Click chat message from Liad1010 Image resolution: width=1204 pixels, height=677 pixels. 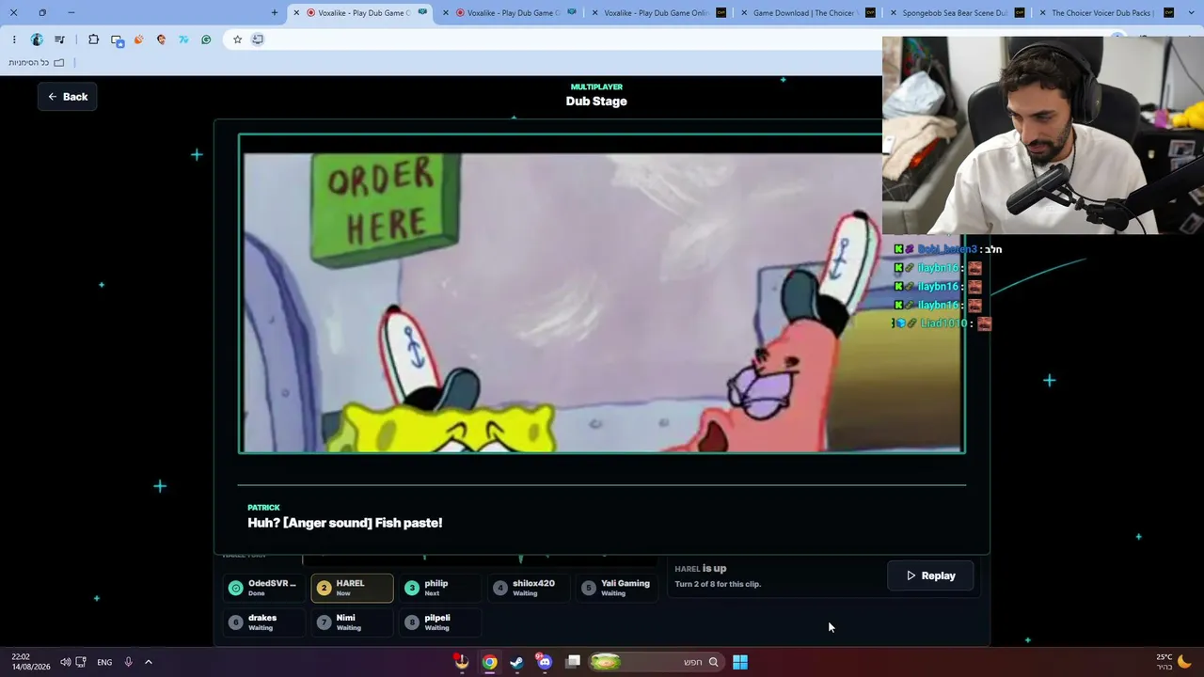tap(942, 323)
